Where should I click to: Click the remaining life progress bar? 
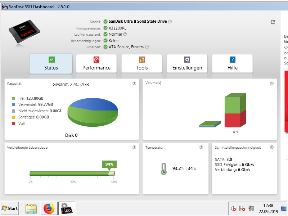pos(72,174)
